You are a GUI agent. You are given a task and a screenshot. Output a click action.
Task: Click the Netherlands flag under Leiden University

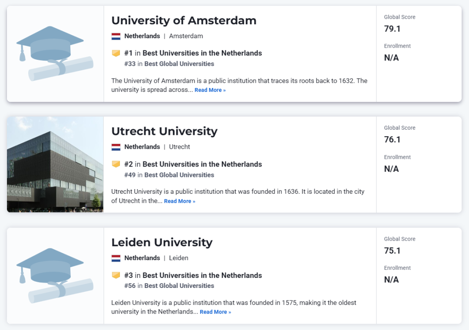pyautogui.click(x=116, y=258)
